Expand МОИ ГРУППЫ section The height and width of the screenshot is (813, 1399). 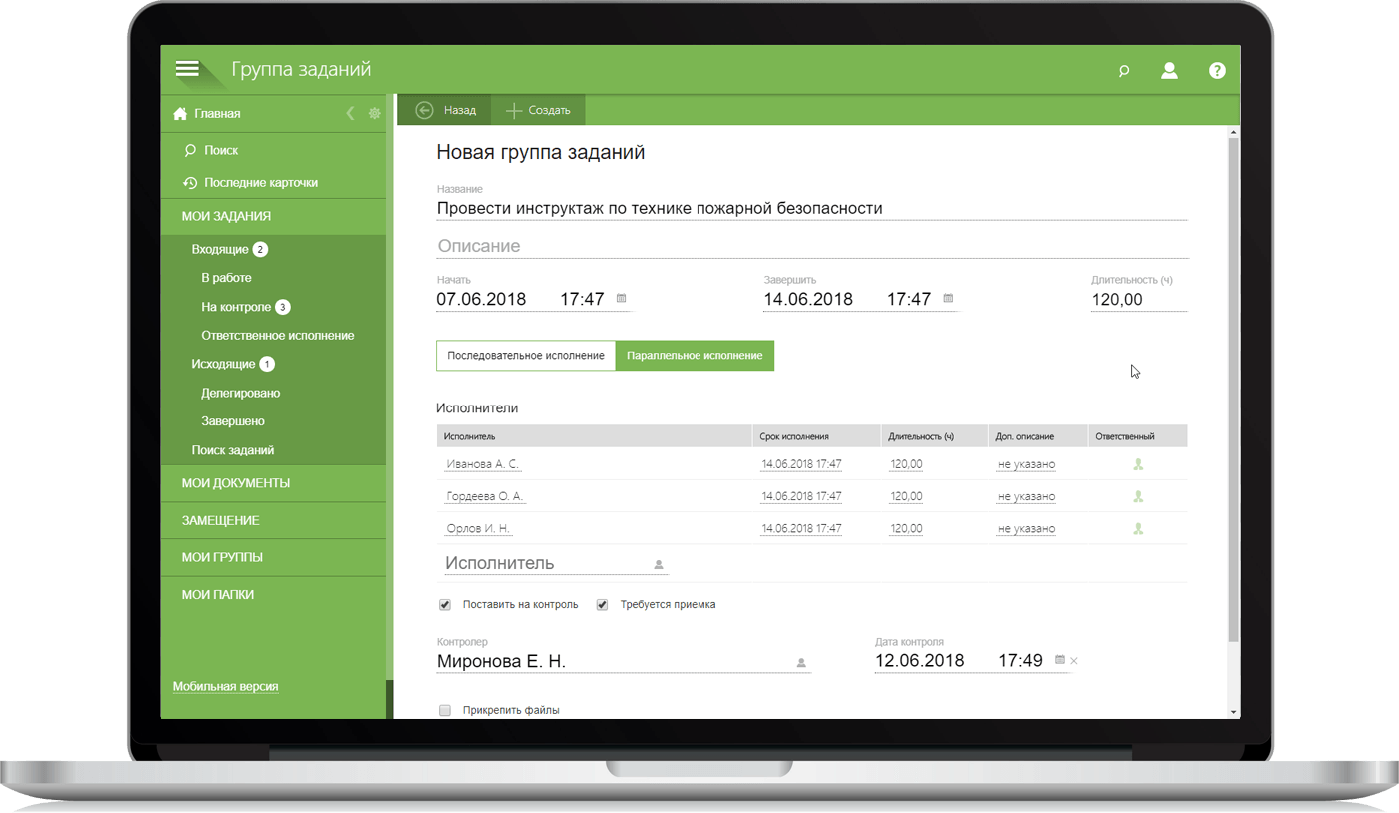[x=273, y=557]
